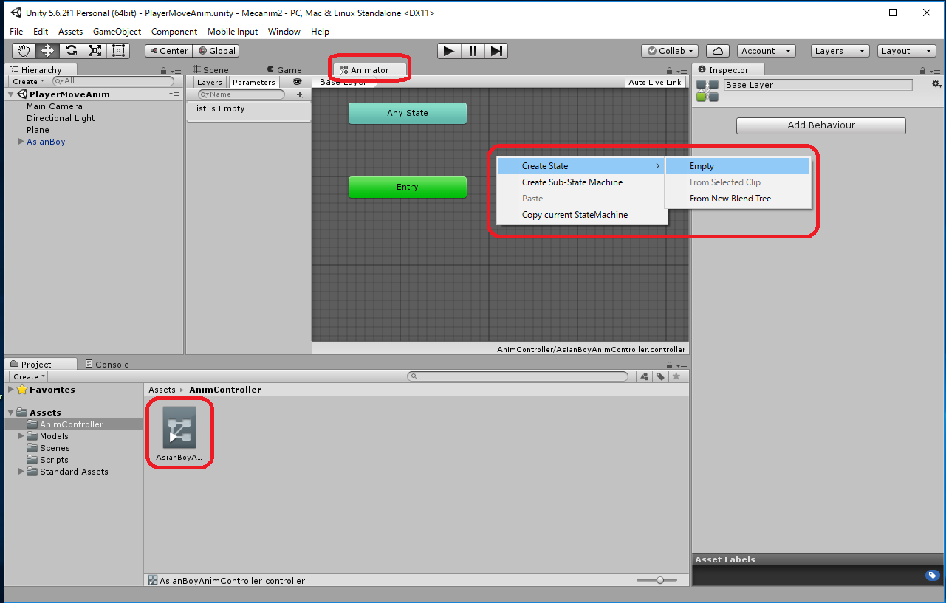Expand the AsianBoy hierarchy item

[21, 142]
